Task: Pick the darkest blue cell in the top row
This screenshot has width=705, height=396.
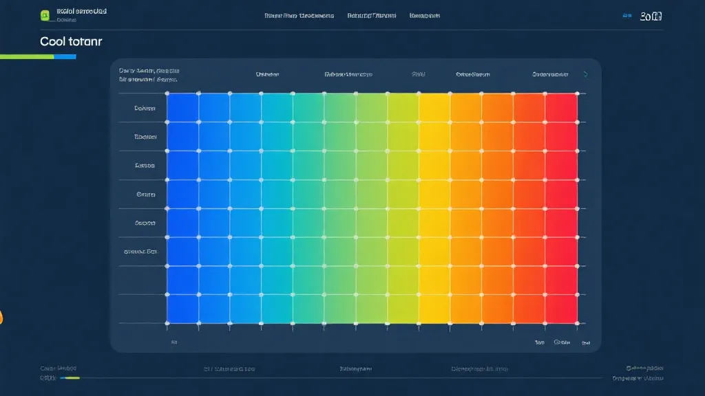Action: pos(182,108)
